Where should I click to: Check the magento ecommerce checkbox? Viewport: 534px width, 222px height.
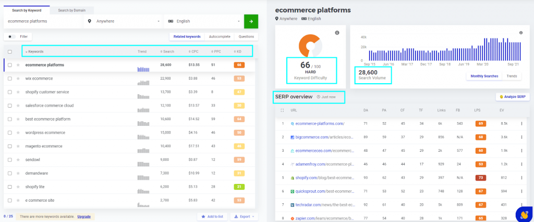pyautogui.click(x=10, y=146)
